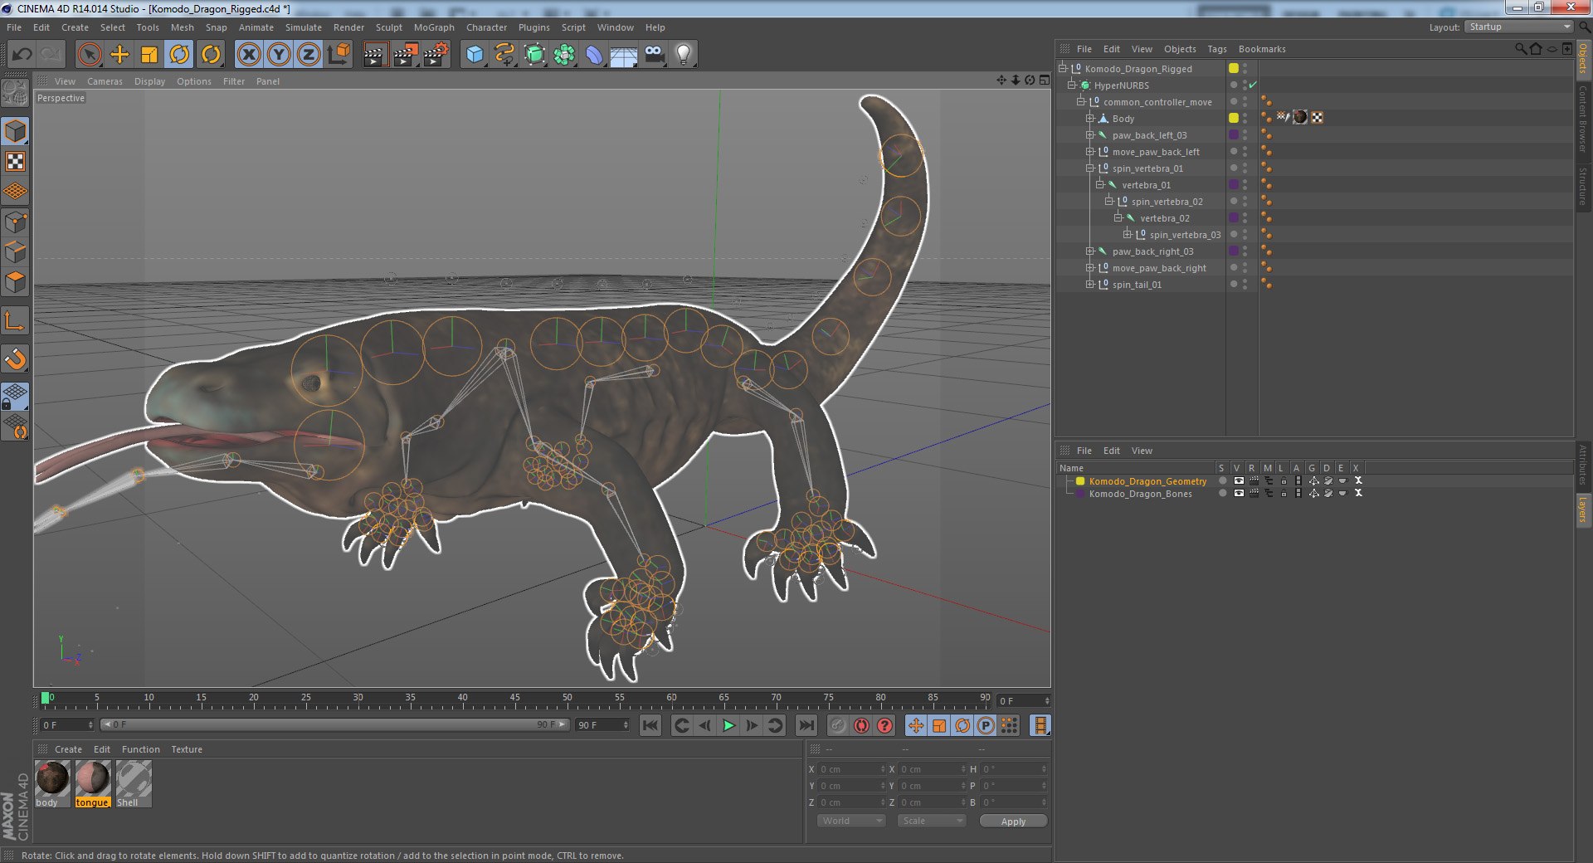The height and width of the screenshot is (863, 1593).
Task: Add a light object
Action: coord(684,55)
